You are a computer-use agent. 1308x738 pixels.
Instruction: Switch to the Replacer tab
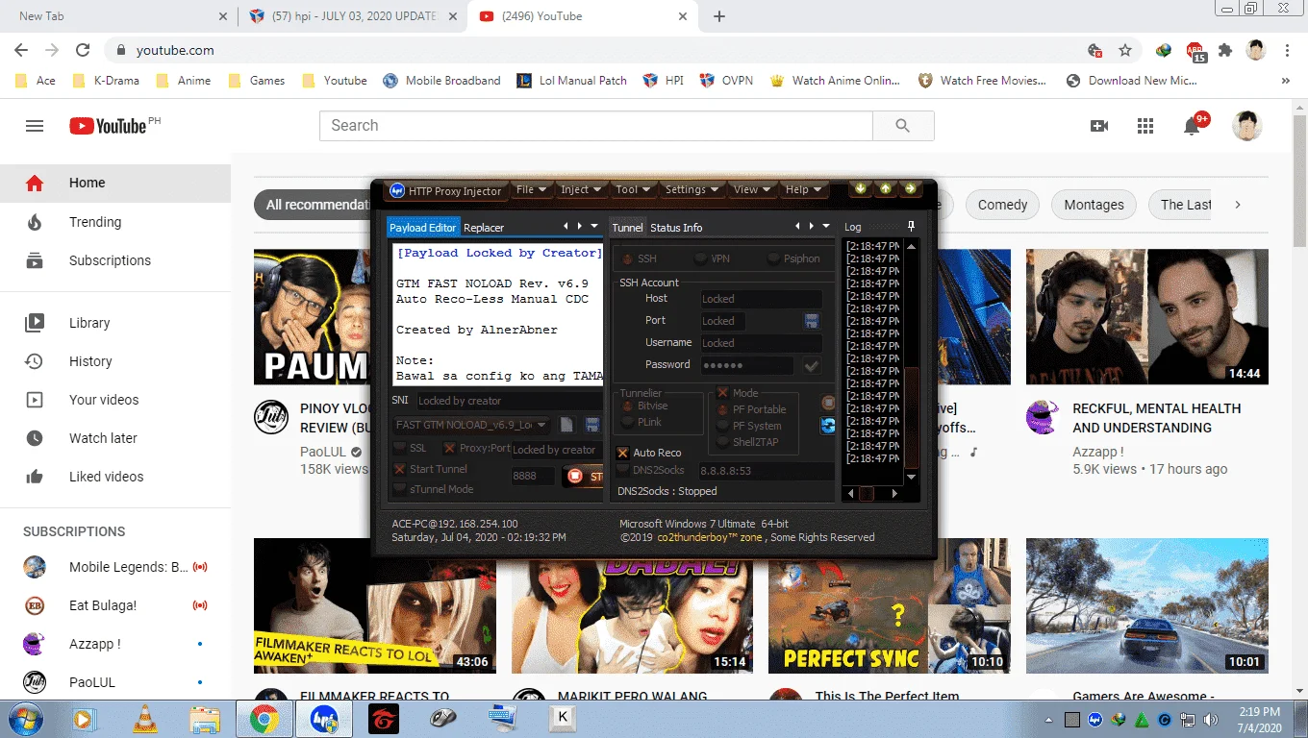pos(484,228)
